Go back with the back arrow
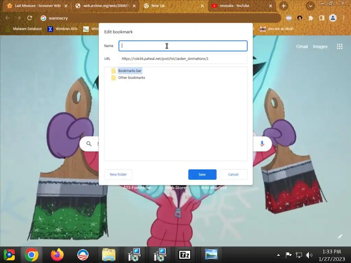The image size is (351, 263). (x=8, y=18)
